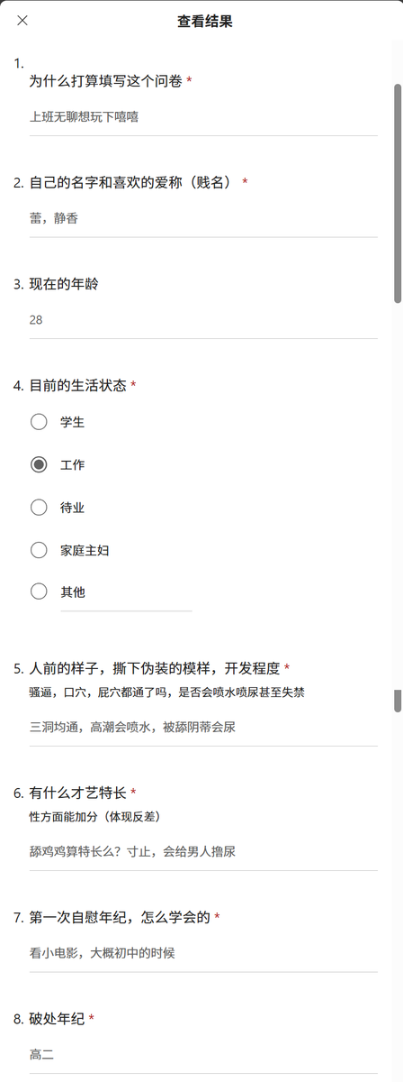This screenshot has width=403, height=1082.
Task: Click the age field showing 28
Action: tap(203, 320)
